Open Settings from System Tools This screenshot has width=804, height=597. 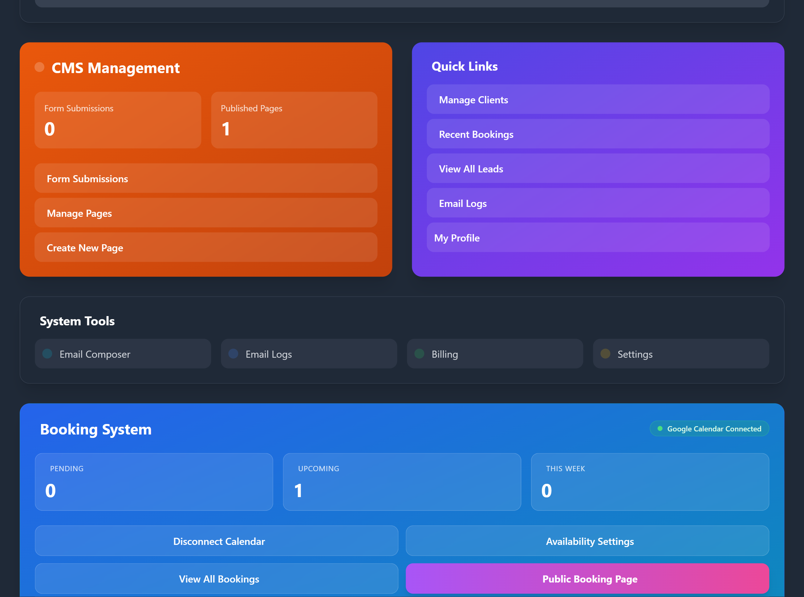tap(680, 354)
